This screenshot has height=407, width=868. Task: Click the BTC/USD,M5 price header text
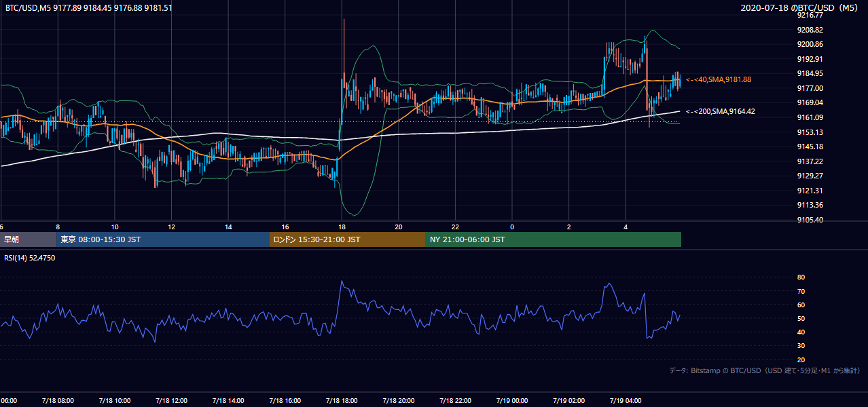tap(88, 7)
